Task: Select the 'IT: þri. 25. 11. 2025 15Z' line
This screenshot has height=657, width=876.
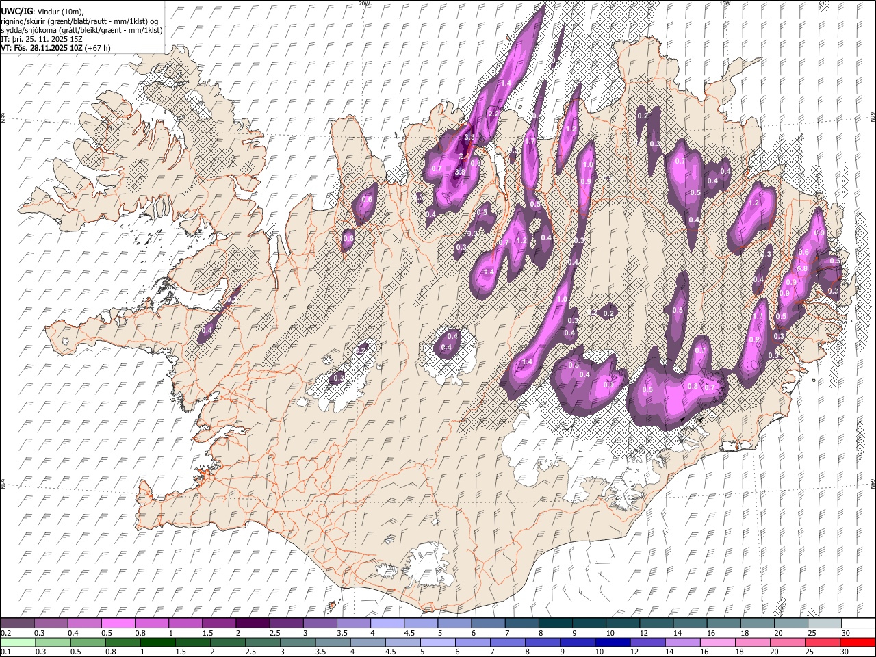Action: [42, 39]
